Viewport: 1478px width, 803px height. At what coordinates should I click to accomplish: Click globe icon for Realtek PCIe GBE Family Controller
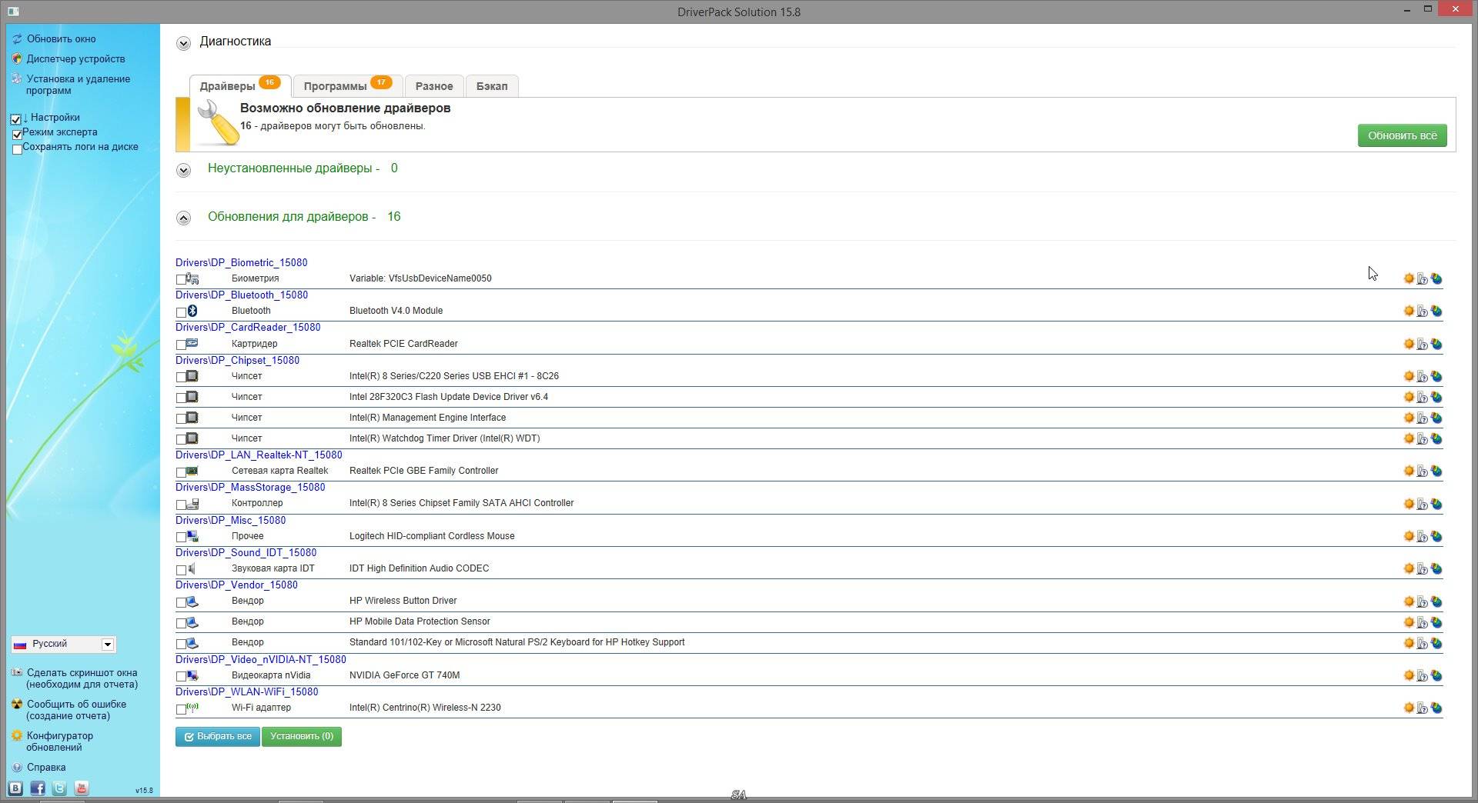coord(1436,471)
